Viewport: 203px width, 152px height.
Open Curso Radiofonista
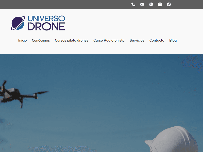(x=109, y=40)
